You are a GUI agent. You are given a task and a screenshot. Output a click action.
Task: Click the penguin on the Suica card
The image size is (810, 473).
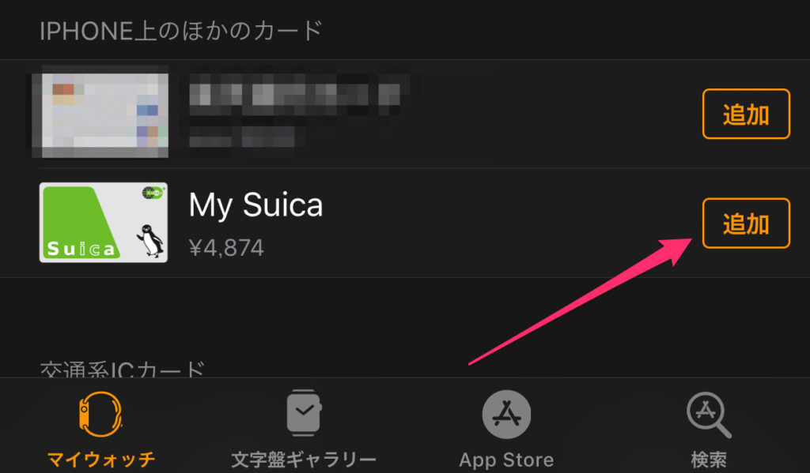point(150,240)
